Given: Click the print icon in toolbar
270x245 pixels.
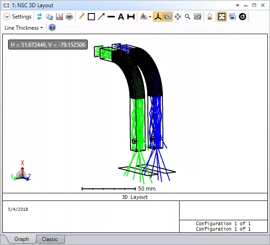Looking at the screenshot, I should point(69,17).
